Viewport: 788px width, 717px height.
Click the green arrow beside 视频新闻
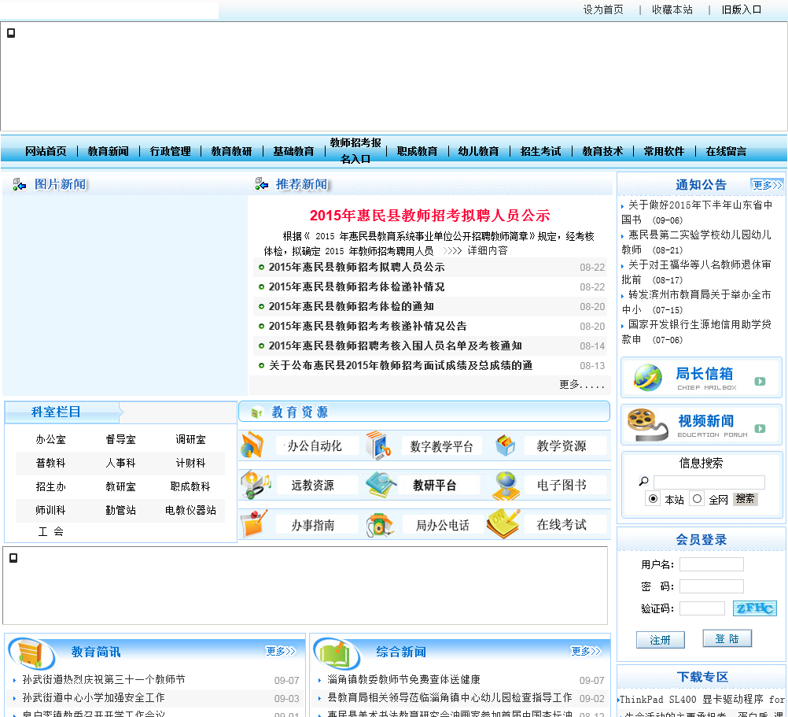coord(760,428)
